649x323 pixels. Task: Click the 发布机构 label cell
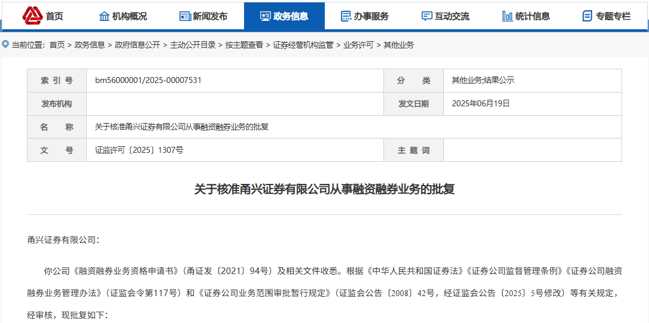click(x=57, y=104)
